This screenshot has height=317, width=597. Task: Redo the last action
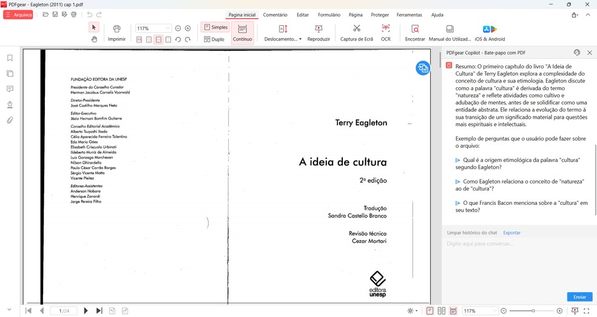click(x=99, y=15)
